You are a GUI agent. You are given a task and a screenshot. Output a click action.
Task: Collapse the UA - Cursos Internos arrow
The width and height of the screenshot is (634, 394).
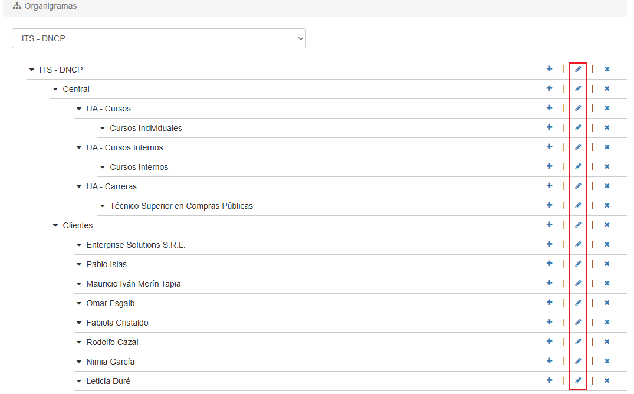[x=79, y=147]
